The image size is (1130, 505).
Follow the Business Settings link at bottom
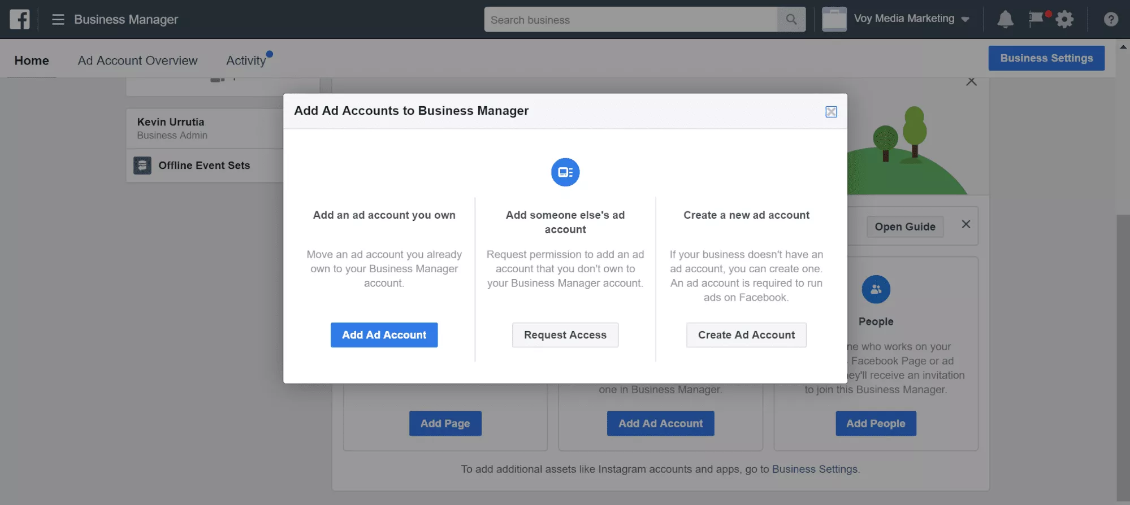(x=815, y=469)
